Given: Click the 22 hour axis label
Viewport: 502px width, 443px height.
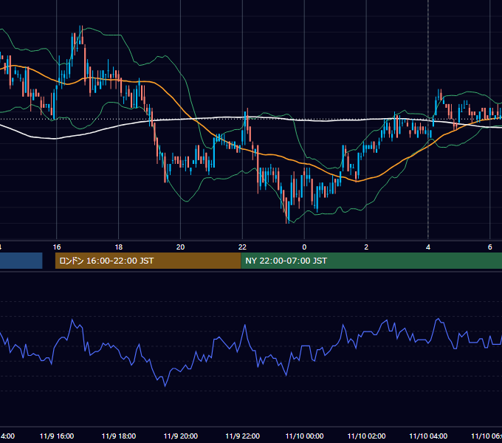Looking at the screenshot, I should [242, 247].
